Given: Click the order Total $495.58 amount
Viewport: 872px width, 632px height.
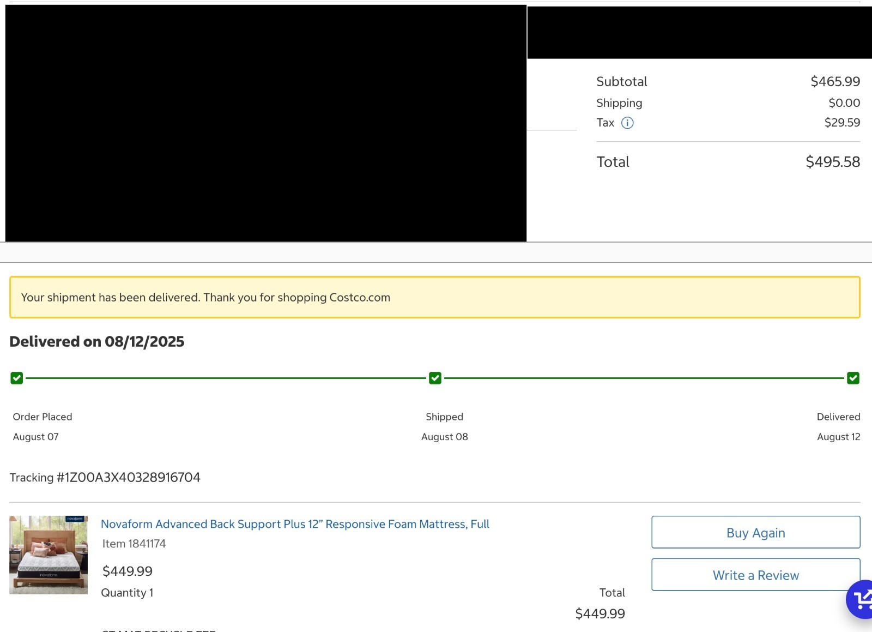Looking at the screenshot, I should click(x=833, y=162).
